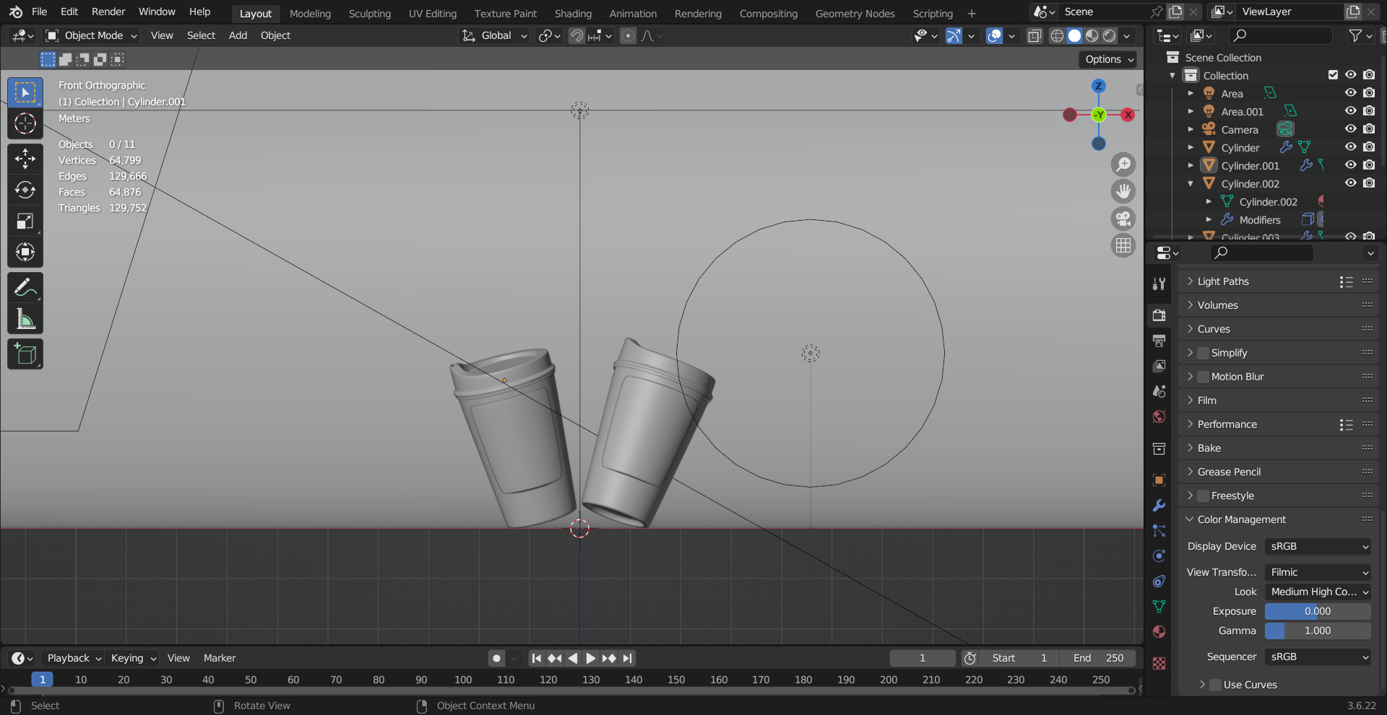The image size is (1387, 715).
Task: Choose the Move tool
Action: coord(25,159)
